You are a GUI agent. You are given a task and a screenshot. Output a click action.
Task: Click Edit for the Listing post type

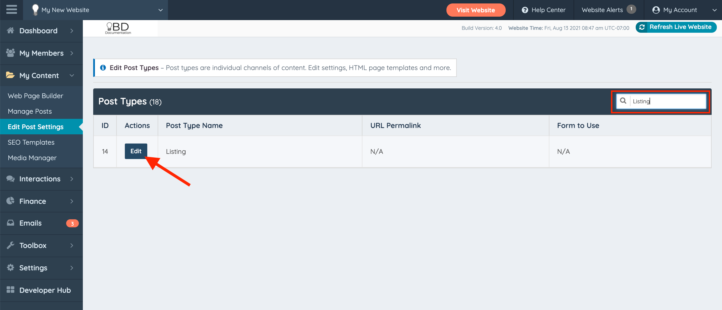pos(136,151)
